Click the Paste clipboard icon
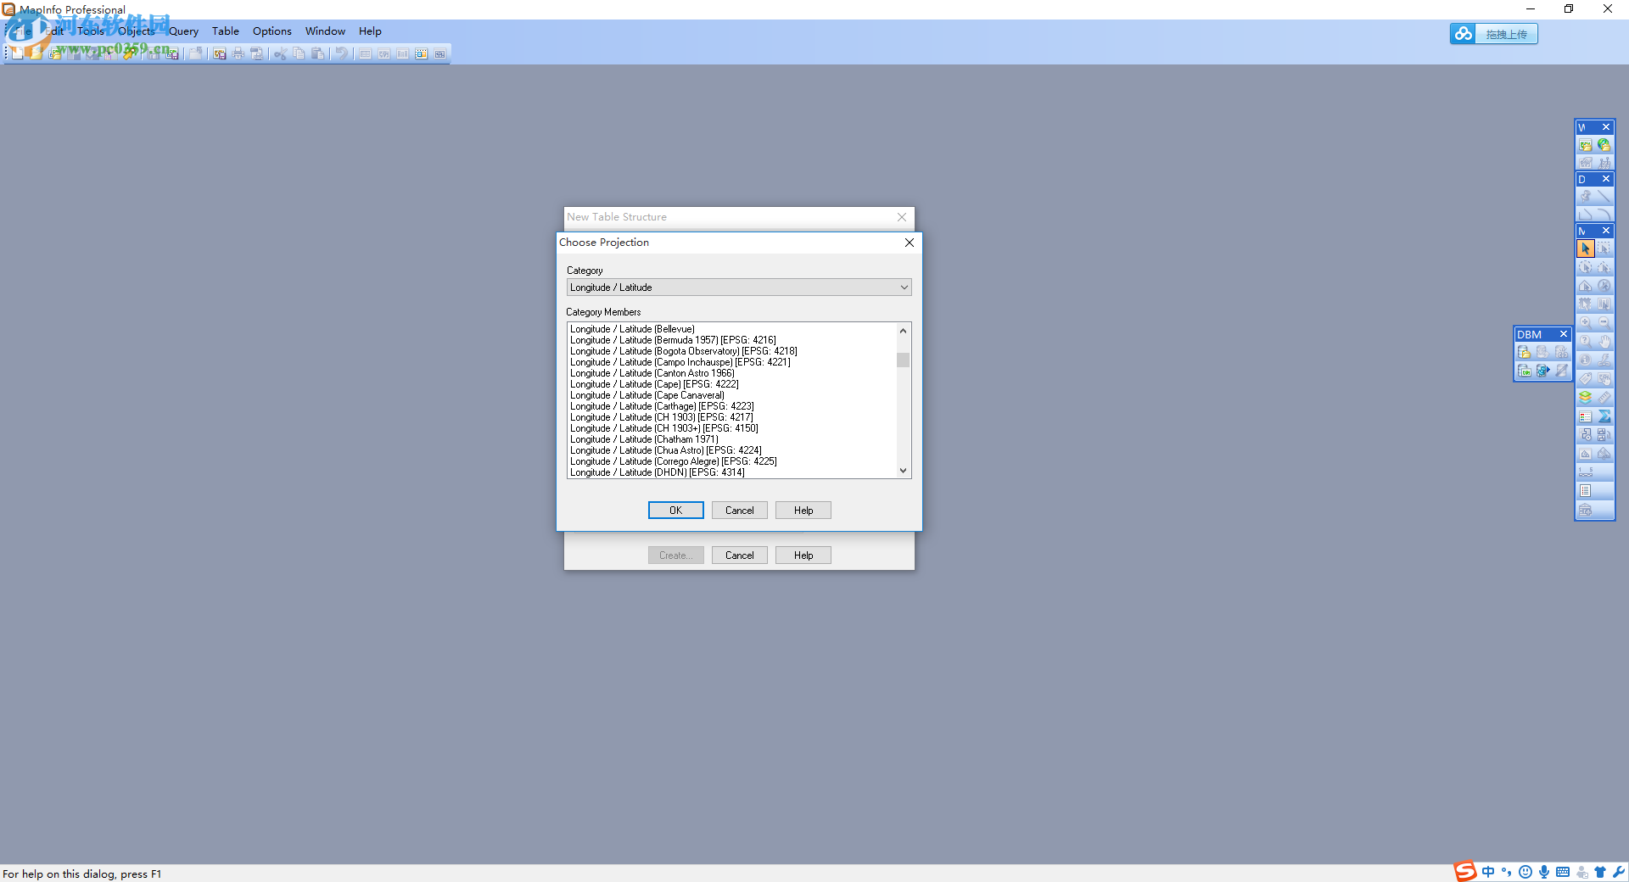This screenshot has height=882, width=1629. point(317,53)
